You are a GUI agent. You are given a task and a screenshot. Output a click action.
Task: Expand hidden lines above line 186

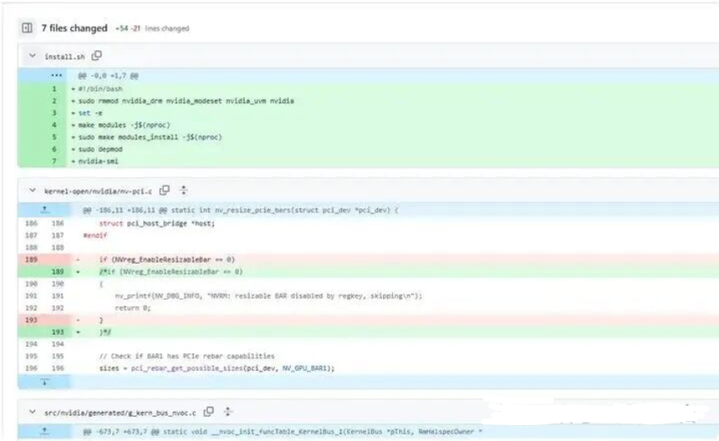tap(44, 210)
